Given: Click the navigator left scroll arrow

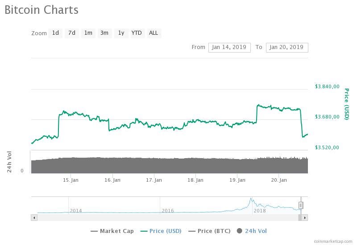Looking at the screenshot, I should pos(34,218).
